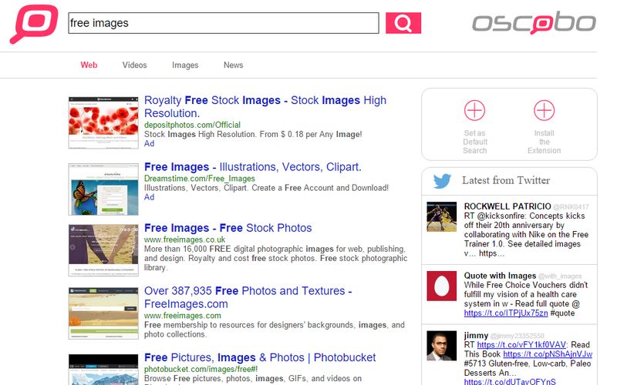Open Quote with Images egg avatar
This screenshot has height=385, width=617.
point(441,286)
